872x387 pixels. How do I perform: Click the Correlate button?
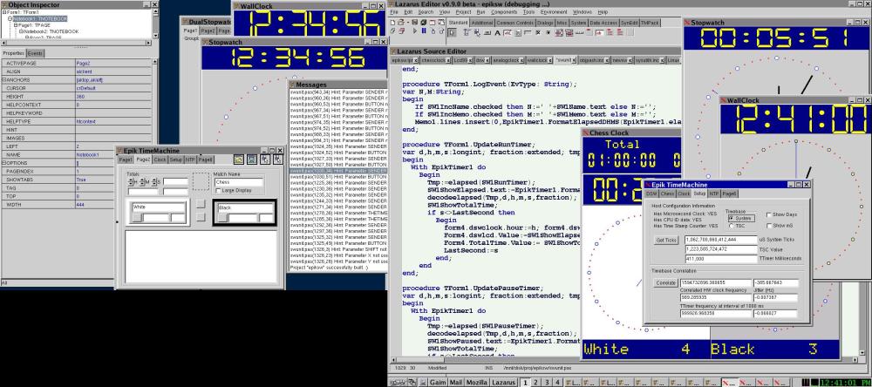tap(665, 283)
